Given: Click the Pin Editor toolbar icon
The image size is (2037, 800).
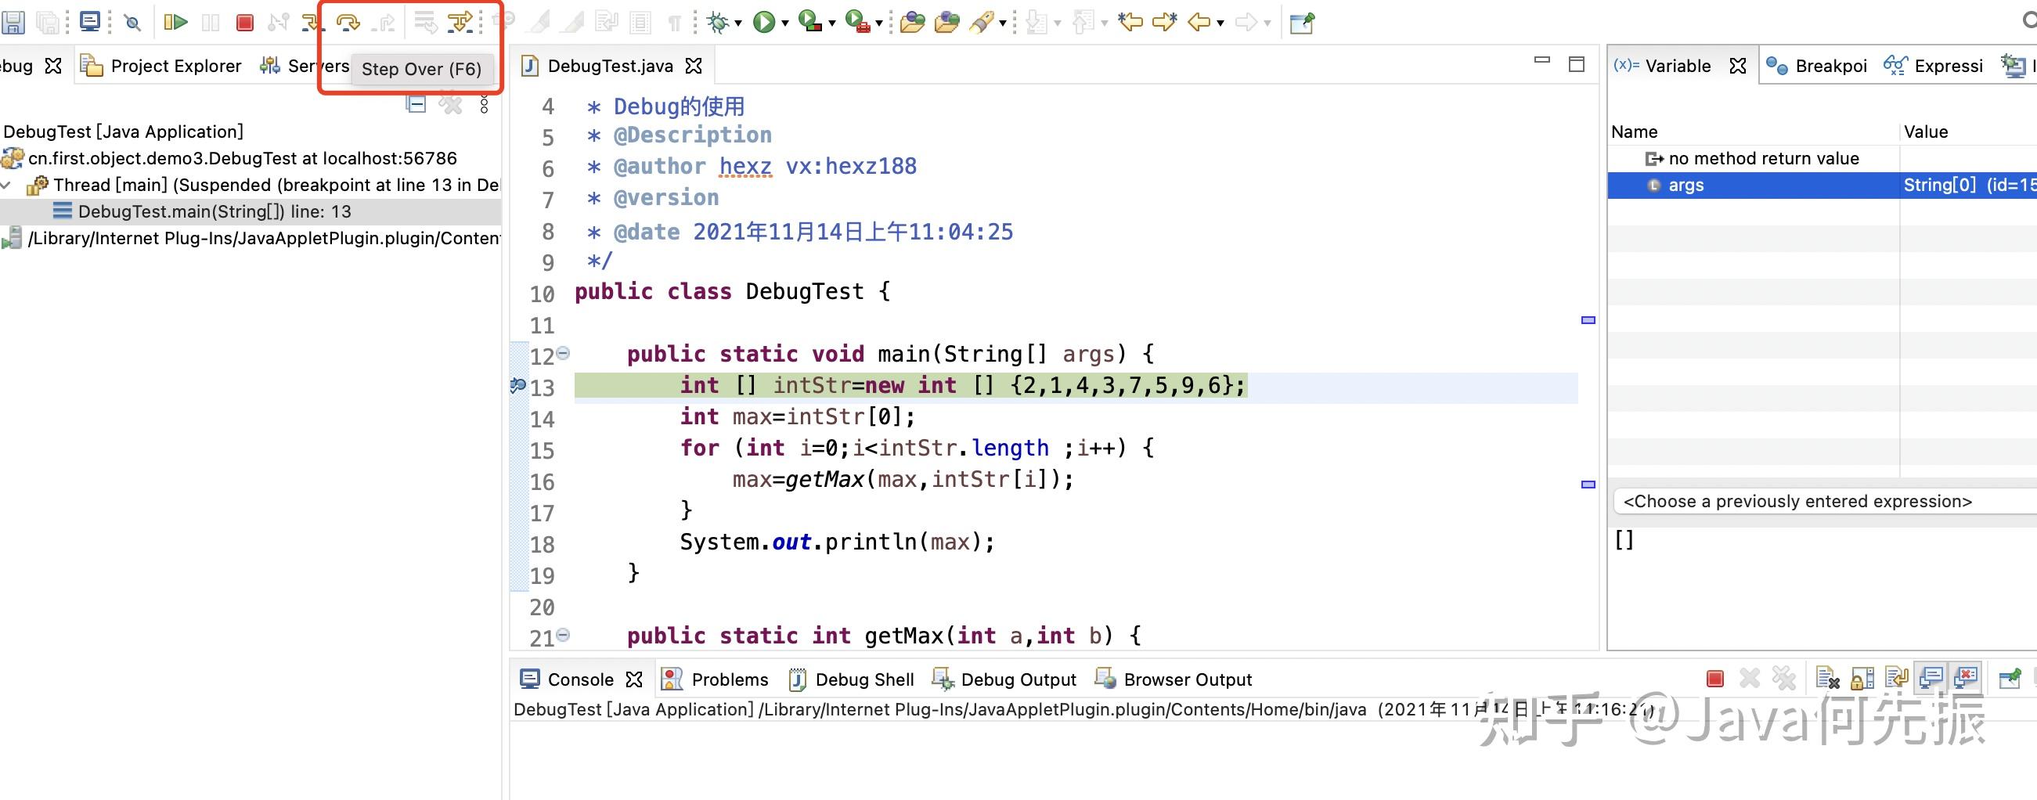Looking at the screenshot, I should pyautogui.click(x=1302, y=23).
